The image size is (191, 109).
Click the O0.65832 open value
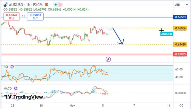coord(10,10)
